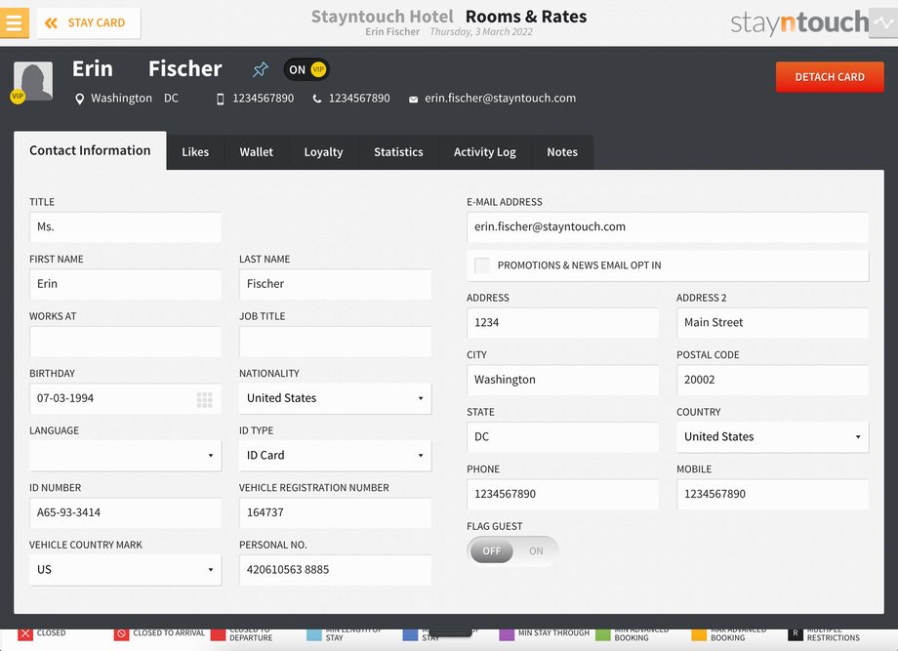Open the Vehicle Country Mark dropdown
This screenshot has height=651, width=898.
[x=125, y=570]
